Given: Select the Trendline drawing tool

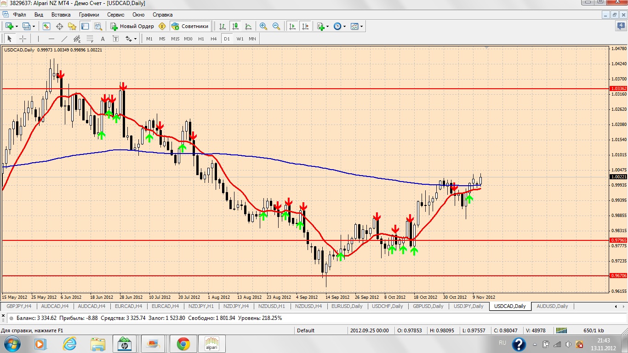Looking at the screenshot, I should (x=64, y=39).
